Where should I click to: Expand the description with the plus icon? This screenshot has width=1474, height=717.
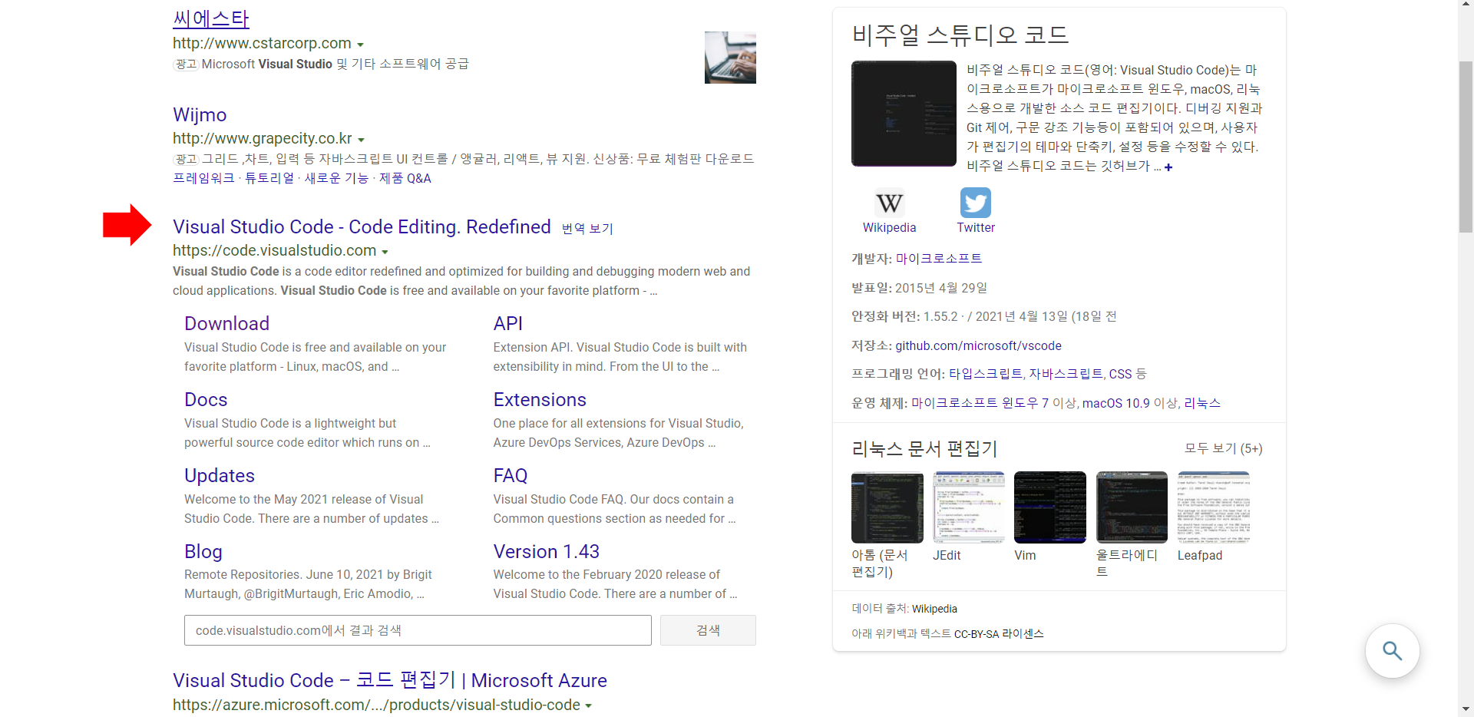[1168, 167]
